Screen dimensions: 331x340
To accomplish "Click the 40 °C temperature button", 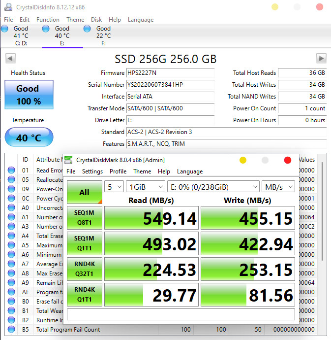I will tap(29, 137).
